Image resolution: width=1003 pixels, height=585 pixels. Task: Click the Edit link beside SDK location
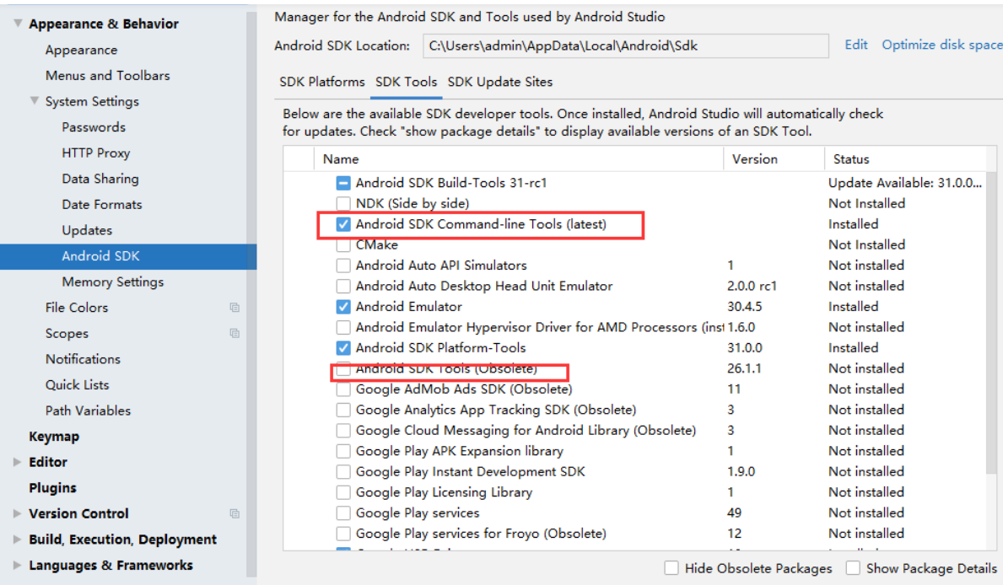click(855, 45)
